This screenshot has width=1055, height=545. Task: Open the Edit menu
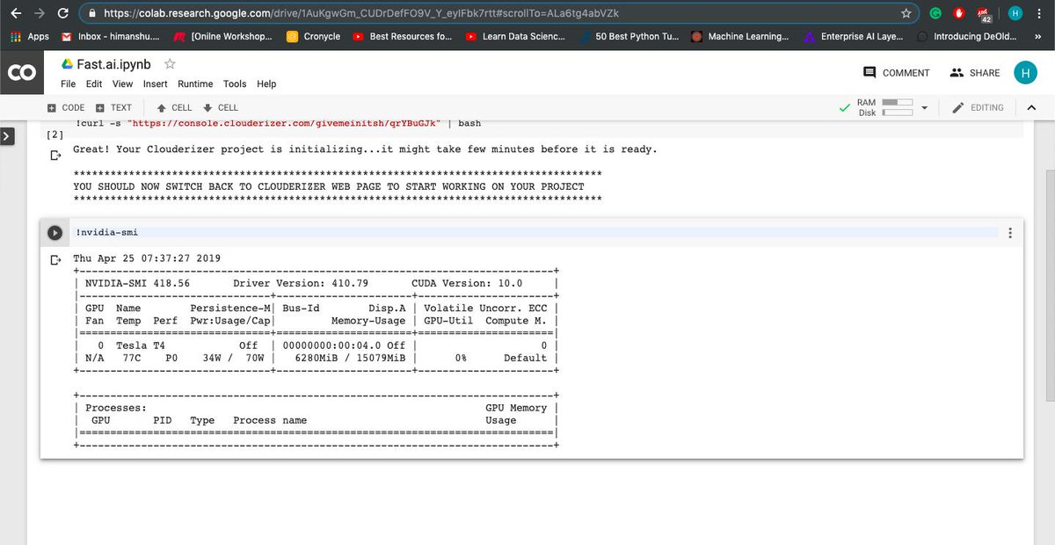click(x=94, y=84)
